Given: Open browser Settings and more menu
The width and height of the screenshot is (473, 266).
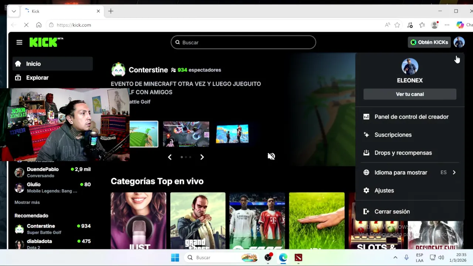Looking at the screenshot, I should (447, 25).
